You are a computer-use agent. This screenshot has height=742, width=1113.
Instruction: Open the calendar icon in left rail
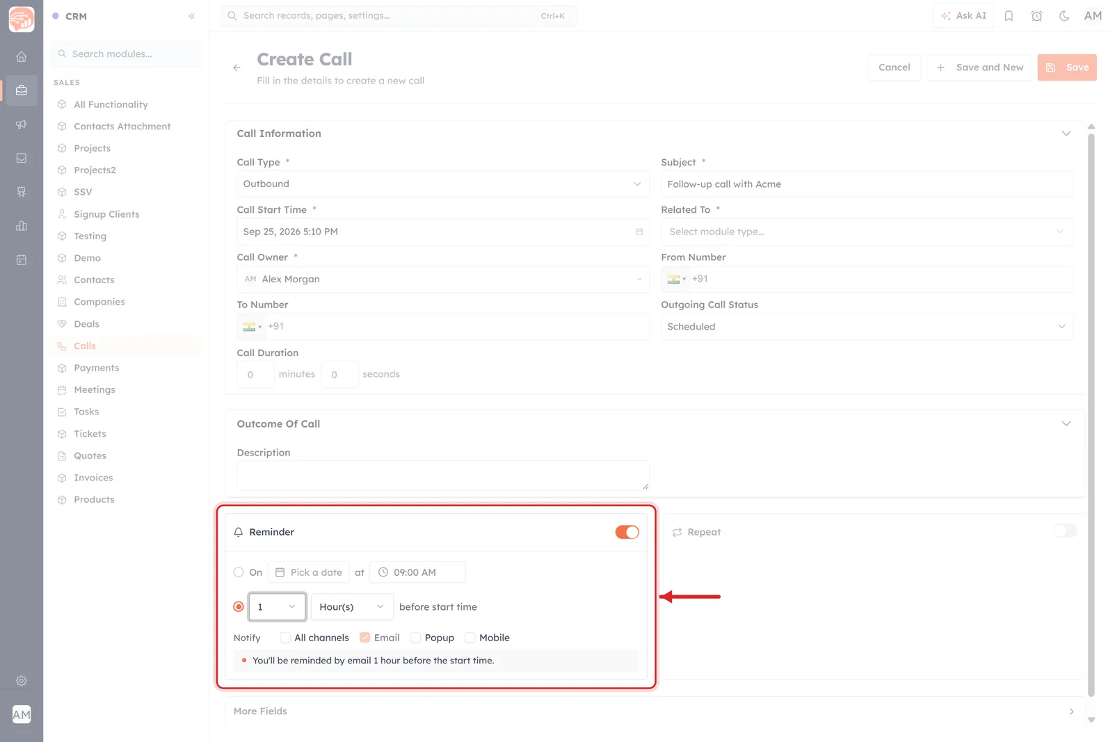[22, 259]
